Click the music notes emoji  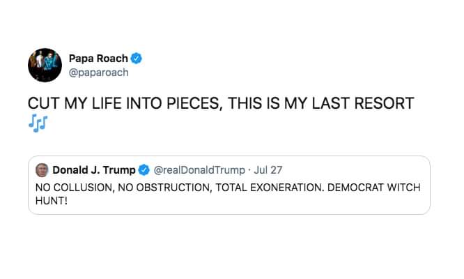(38, 123)
